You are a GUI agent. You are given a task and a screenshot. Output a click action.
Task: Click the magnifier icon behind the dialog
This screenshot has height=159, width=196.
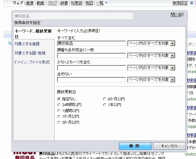point(9,43)
